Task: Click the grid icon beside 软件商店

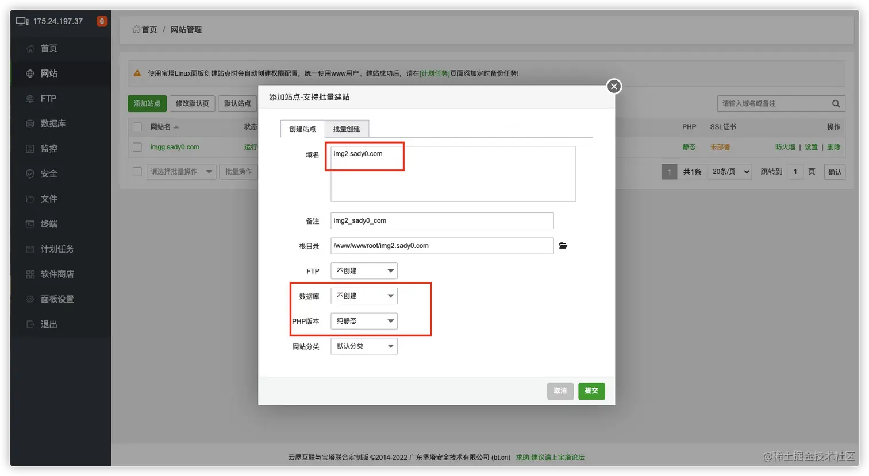Action: pyautogui.click(x=30, y=274)
